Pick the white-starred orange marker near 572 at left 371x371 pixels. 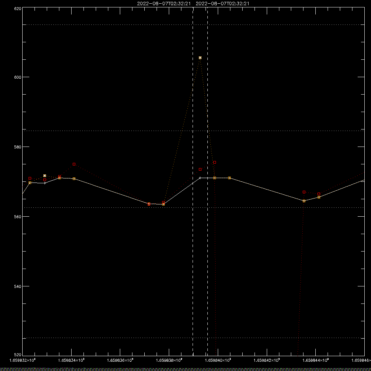(45, 175)
